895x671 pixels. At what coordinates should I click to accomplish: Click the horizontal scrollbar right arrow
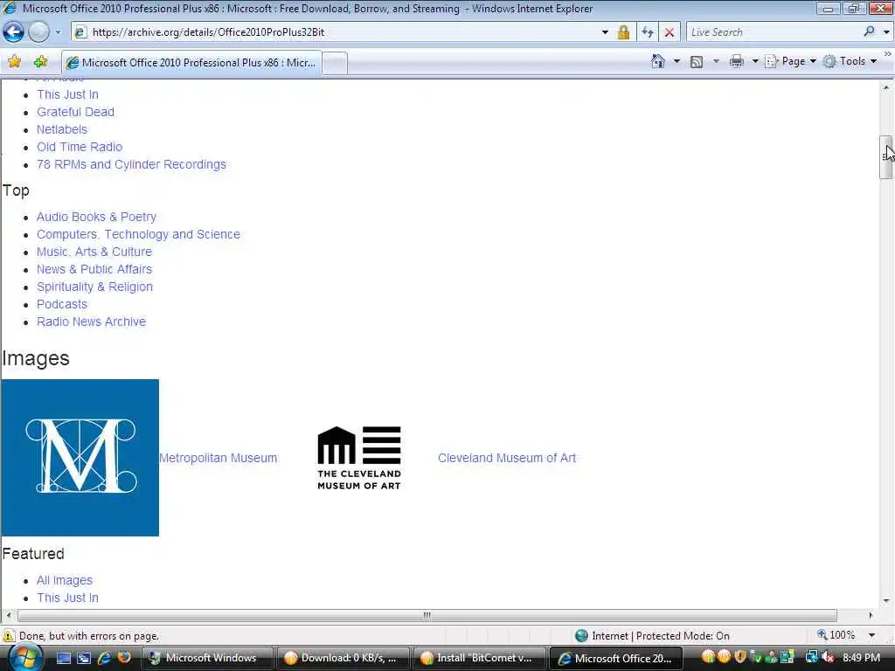[x=871, y=615]
